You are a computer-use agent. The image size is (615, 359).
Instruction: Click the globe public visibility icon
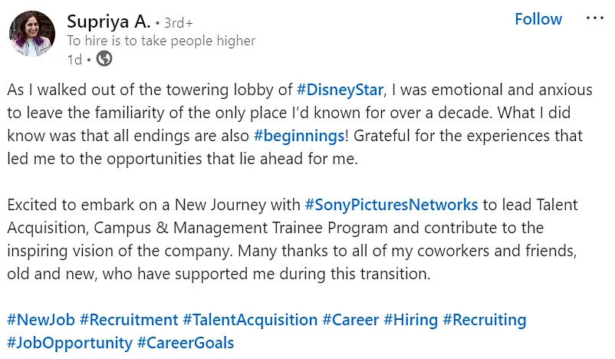coord(104,59)
